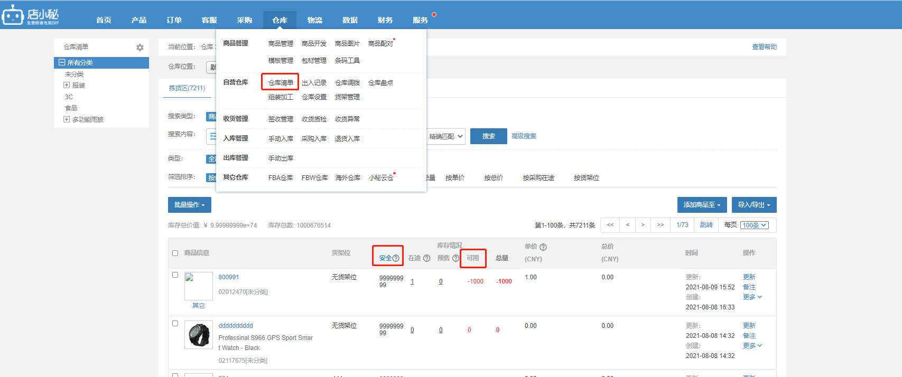
Task: Expand the 多功能雨披 category
Action: [x=67, y=119]
